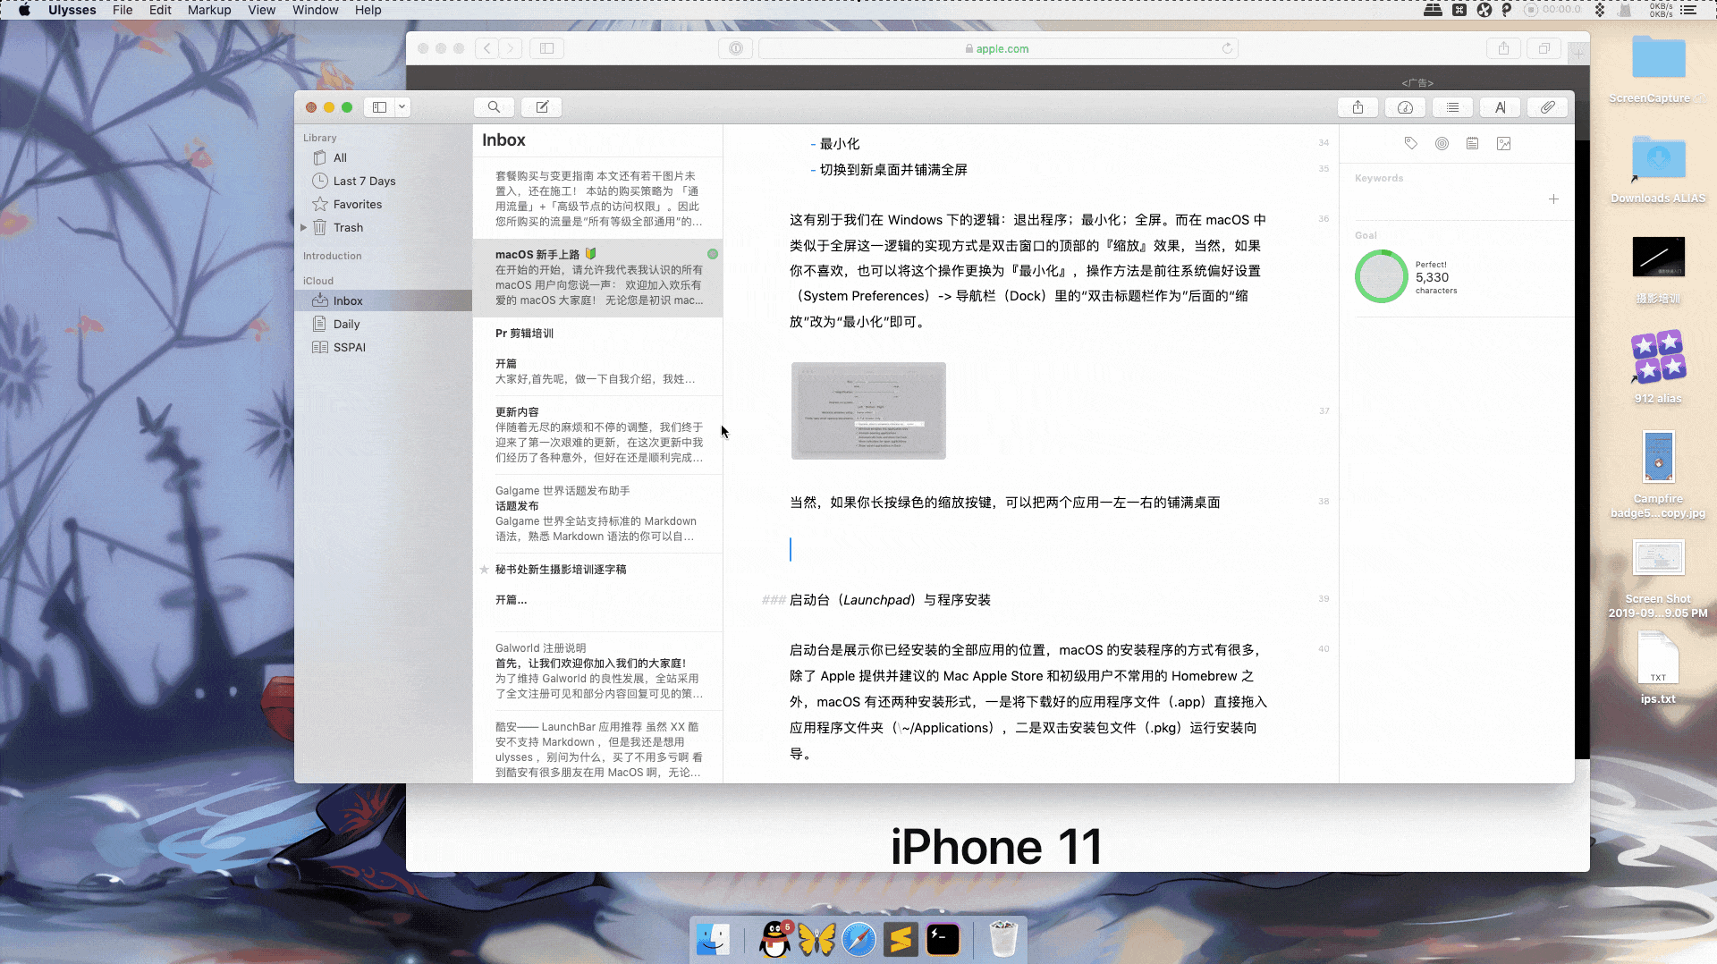Open the view layout dropdown arrow
The width and height of the screenshot is (1717, 964).
(x=402, y=107)
